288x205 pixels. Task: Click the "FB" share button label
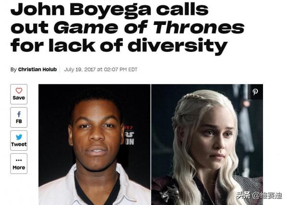click(19, 121)
